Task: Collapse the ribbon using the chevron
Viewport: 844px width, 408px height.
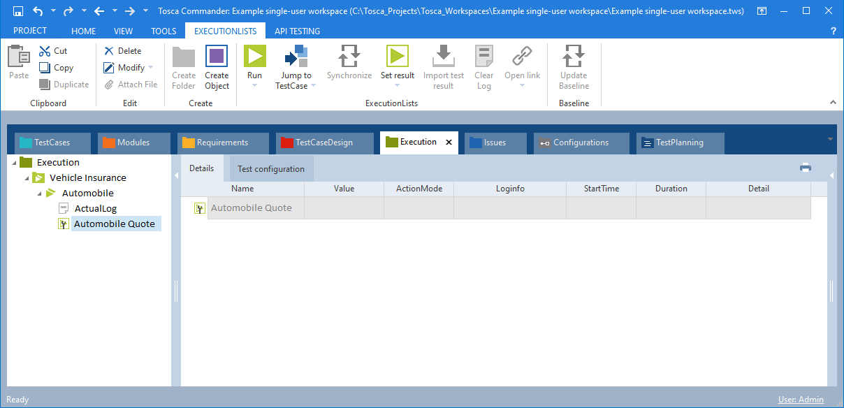Action: point(833,103)
